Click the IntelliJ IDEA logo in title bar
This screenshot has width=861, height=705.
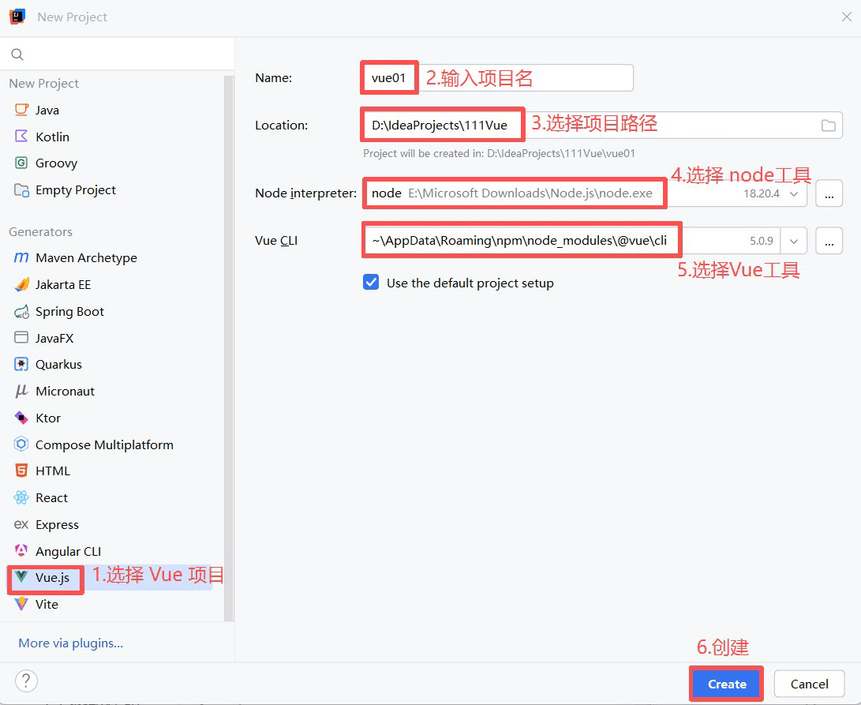pos(17,17)
